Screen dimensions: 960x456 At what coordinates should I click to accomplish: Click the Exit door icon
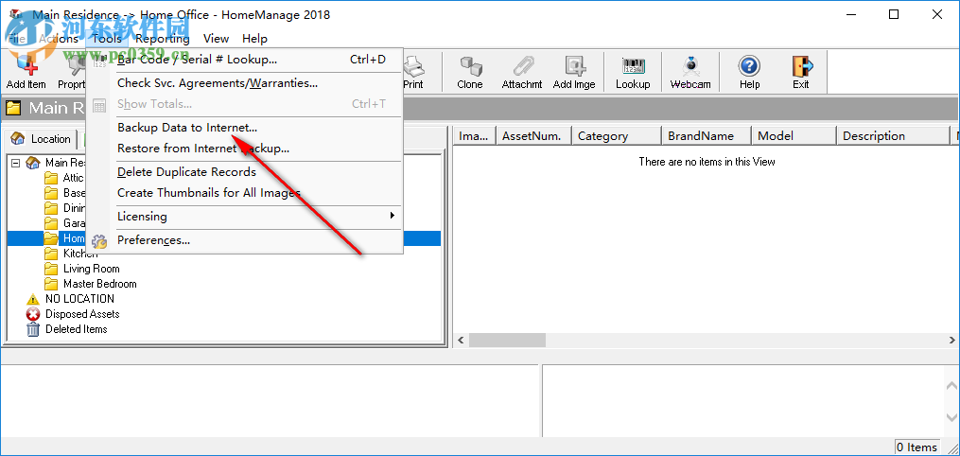pos(801,65)
